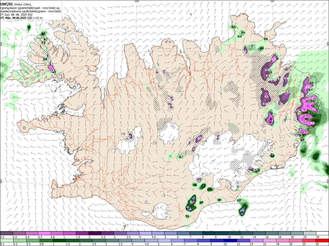Click the 3.1 rain value in the south
Image resolution: width=329 pixels, height=246 pixels.
coord(209,189)
